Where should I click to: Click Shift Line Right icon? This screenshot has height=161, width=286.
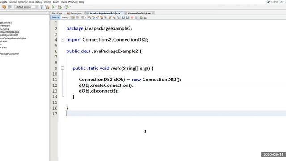127,17
